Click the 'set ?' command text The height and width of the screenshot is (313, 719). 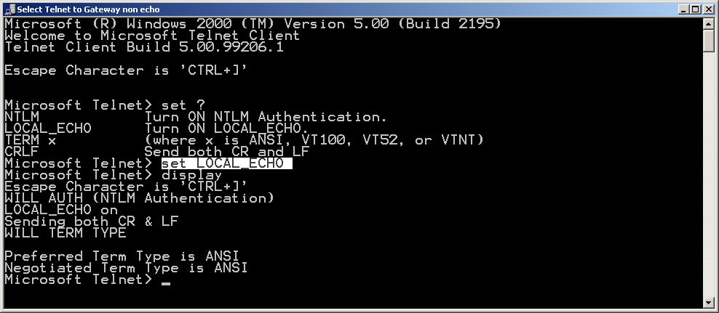pos(183,105)
